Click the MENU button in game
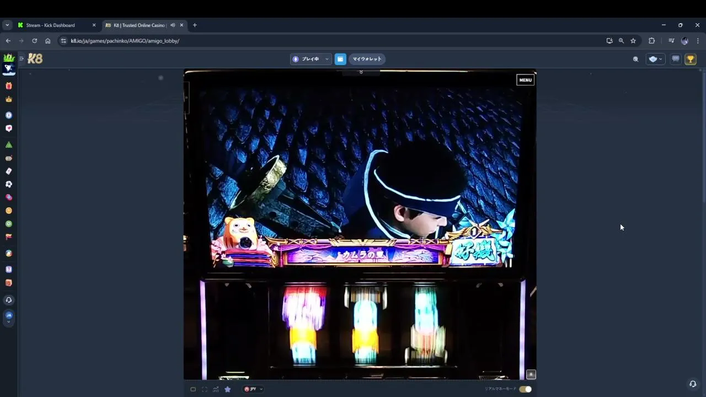 [525, 80]
